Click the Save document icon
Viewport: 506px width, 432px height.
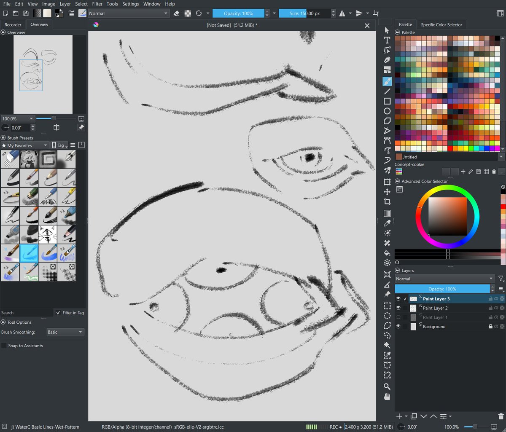coord(26,13)
